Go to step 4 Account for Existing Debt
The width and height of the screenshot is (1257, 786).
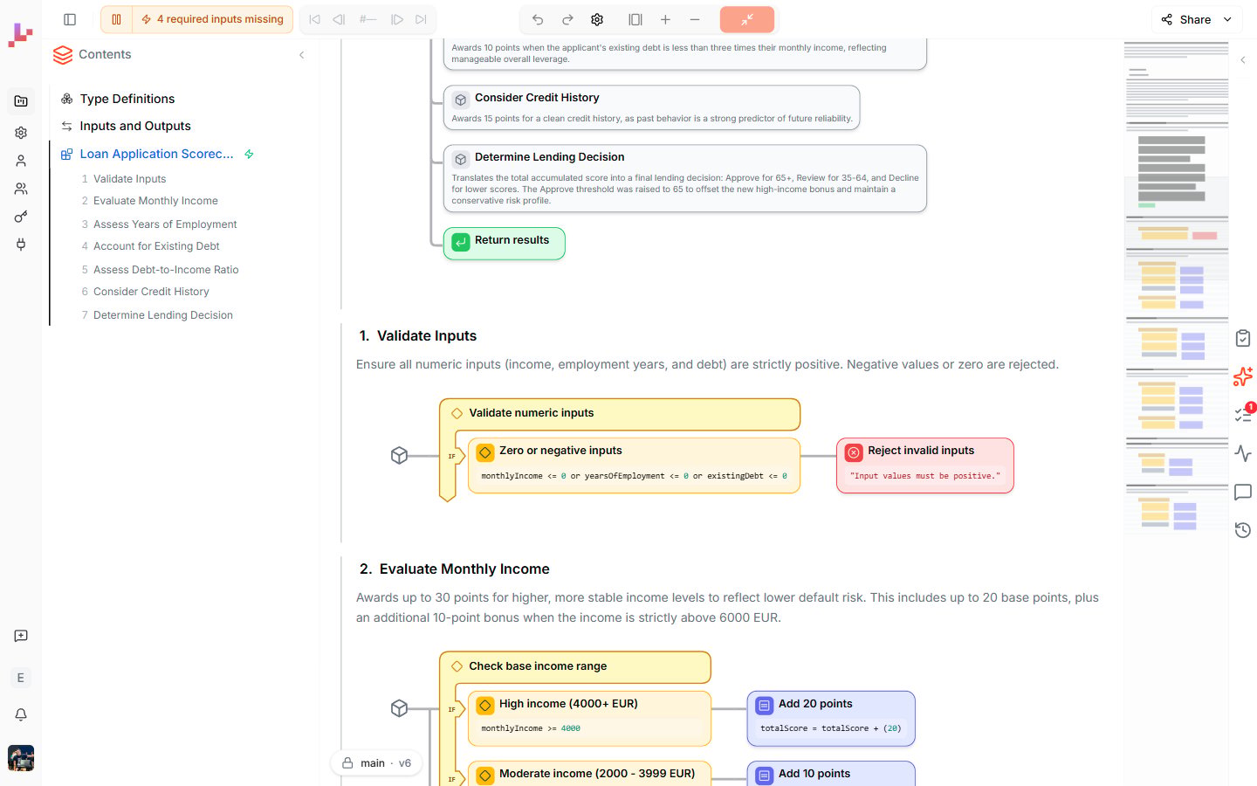(x=156, y=246)
